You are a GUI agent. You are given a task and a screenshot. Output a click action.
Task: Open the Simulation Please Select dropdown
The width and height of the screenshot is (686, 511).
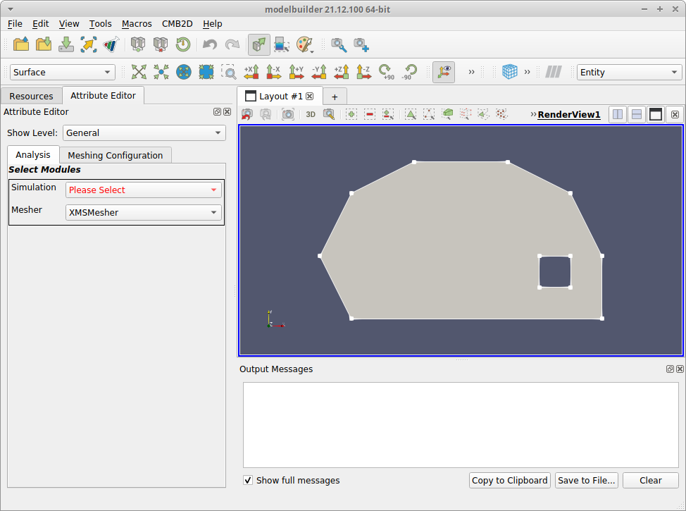[144, 190]
